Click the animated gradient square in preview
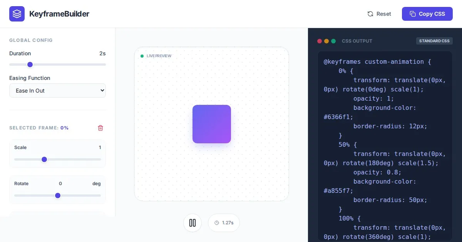Image resolution: width=462 pixels, height=242 pixels. (212, 124)
